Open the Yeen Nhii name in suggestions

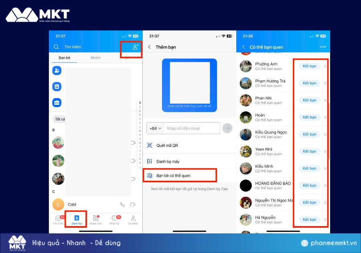pyautogui.click(x=264, y=149)
